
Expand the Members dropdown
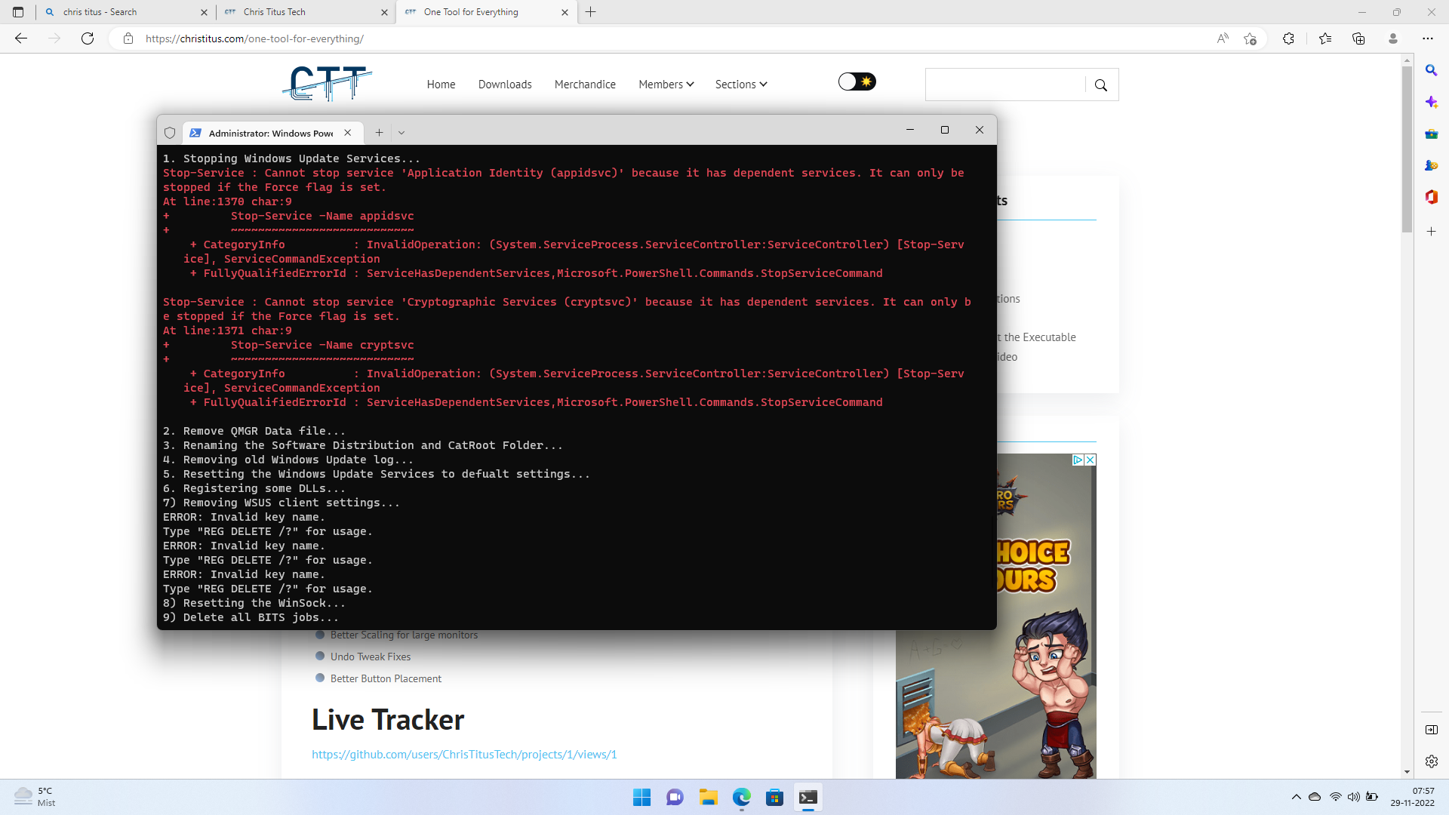(665, 84)
